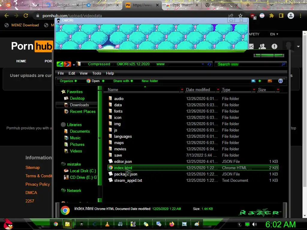Go back with the green arrow in Explorer

[60, 64]
